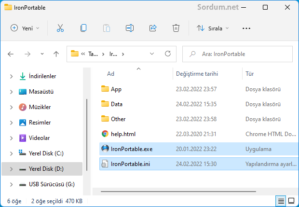Expand Yerel Disk (C:) node
Screen dimensions: 299x207
(11, 153)
